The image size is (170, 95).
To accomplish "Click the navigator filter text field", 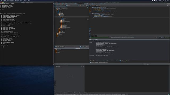I will (71, 7).
